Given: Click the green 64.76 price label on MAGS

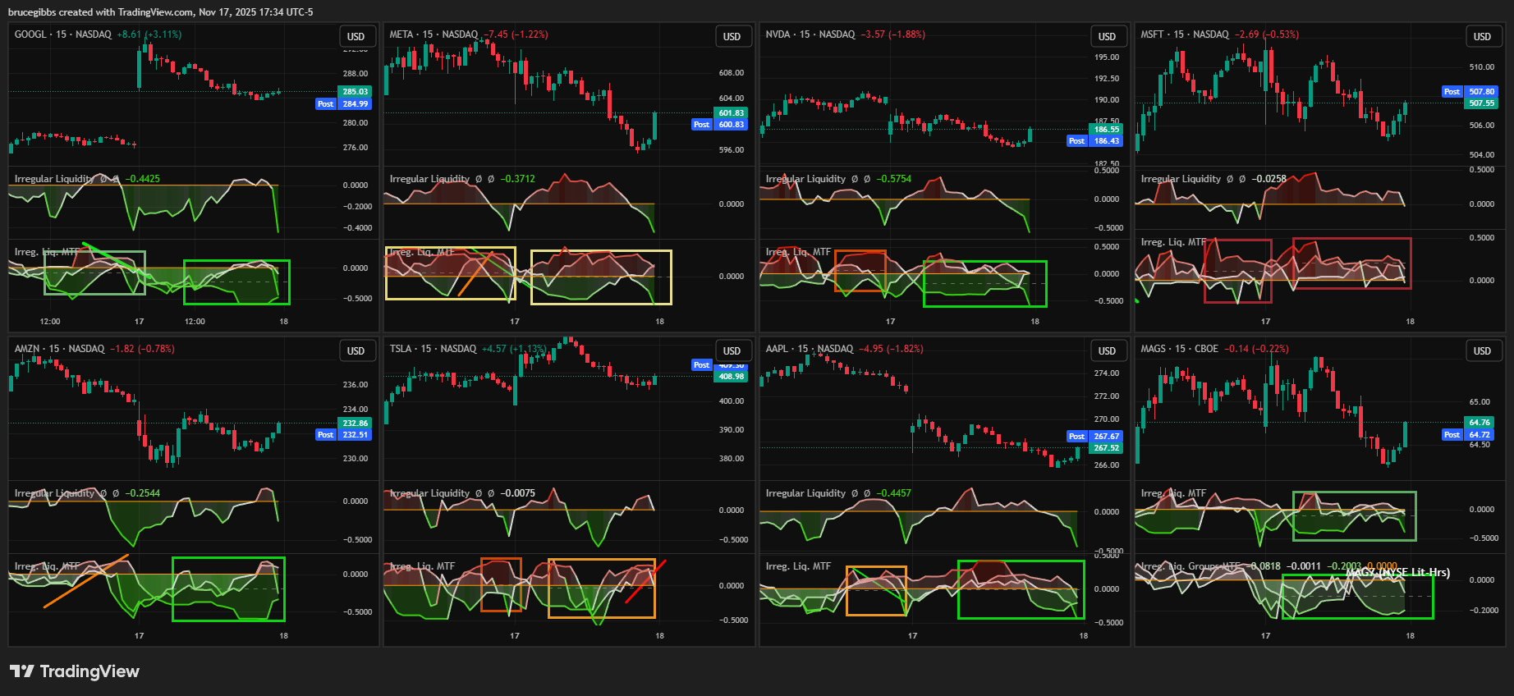Looking at the screenshot, I should [x=1480, y=423].
